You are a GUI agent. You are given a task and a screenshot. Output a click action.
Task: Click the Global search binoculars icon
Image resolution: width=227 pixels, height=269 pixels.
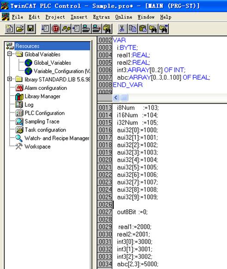pyautogui.click(x=107, y=29)
